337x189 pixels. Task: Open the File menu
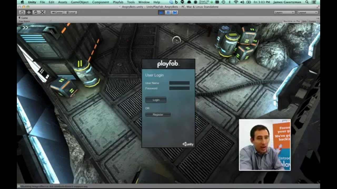42,2
